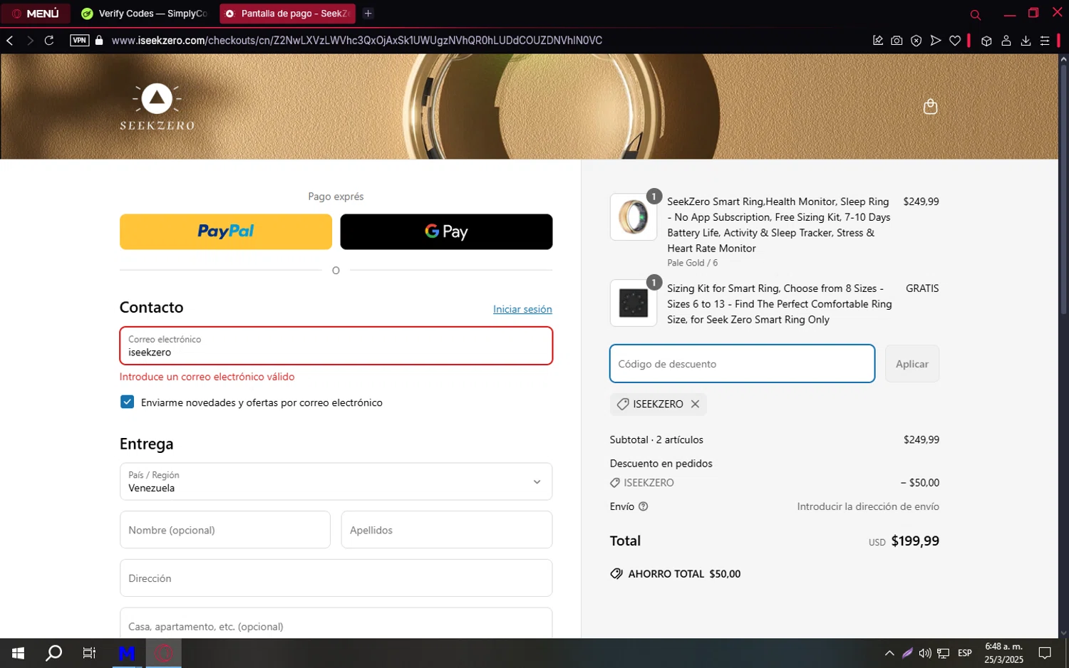Open the taskbar clock and date

click(1003, 653)
